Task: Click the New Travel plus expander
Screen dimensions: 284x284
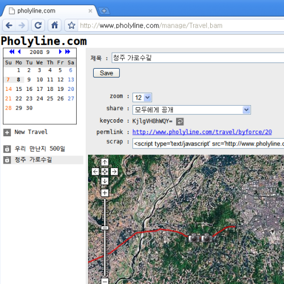Action: click(7, 132)
